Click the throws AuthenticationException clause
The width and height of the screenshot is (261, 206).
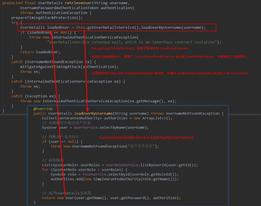[53, 12]
